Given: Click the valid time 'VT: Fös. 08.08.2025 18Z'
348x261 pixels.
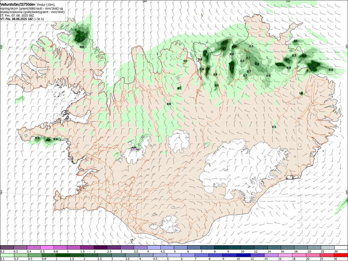Looking at the screenshot, I should point(17,19).
